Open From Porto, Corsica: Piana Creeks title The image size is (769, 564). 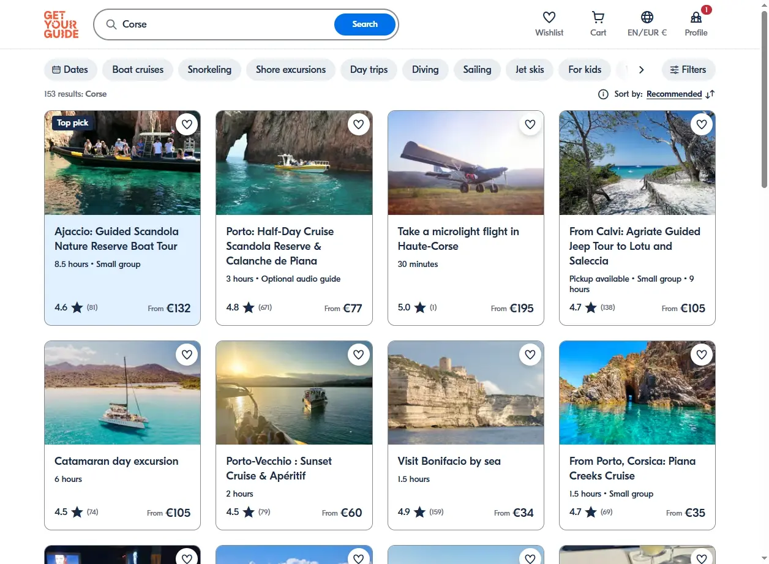coord(632,468)
